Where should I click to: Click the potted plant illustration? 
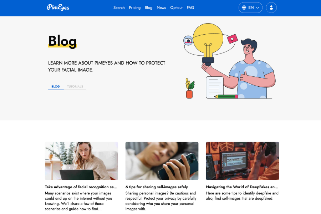[x=190, y=88]
